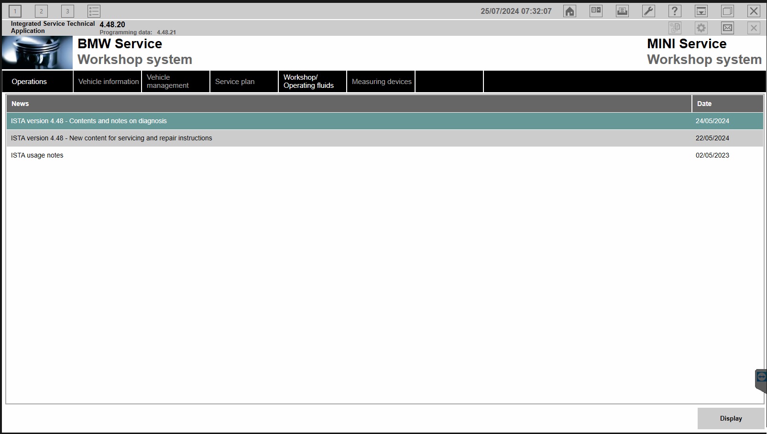Open the ISTA usage notes entry
The image size is (767, 434).
pos(191,155)
